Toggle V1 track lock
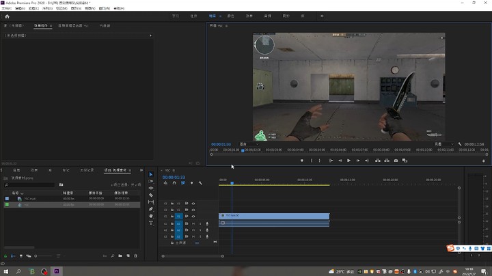The width and height of the screenshot is (492, 276). click(x=172, y=216)
